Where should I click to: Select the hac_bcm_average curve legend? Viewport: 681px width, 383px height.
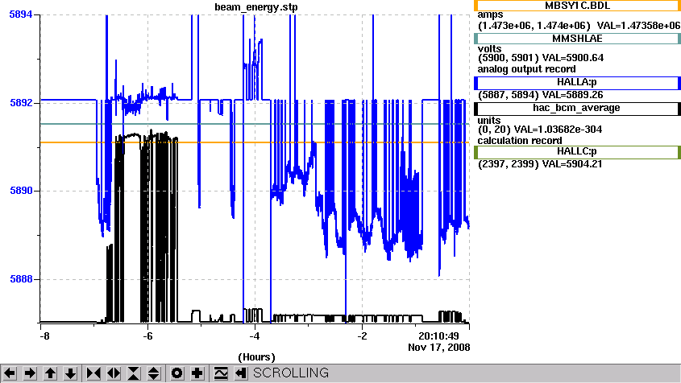[577, 108]
